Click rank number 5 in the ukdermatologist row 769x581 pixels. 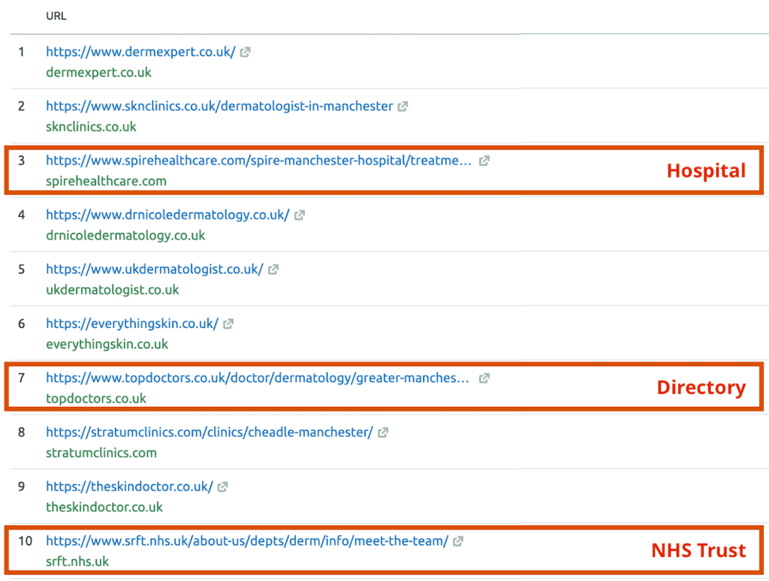[21, 269]
